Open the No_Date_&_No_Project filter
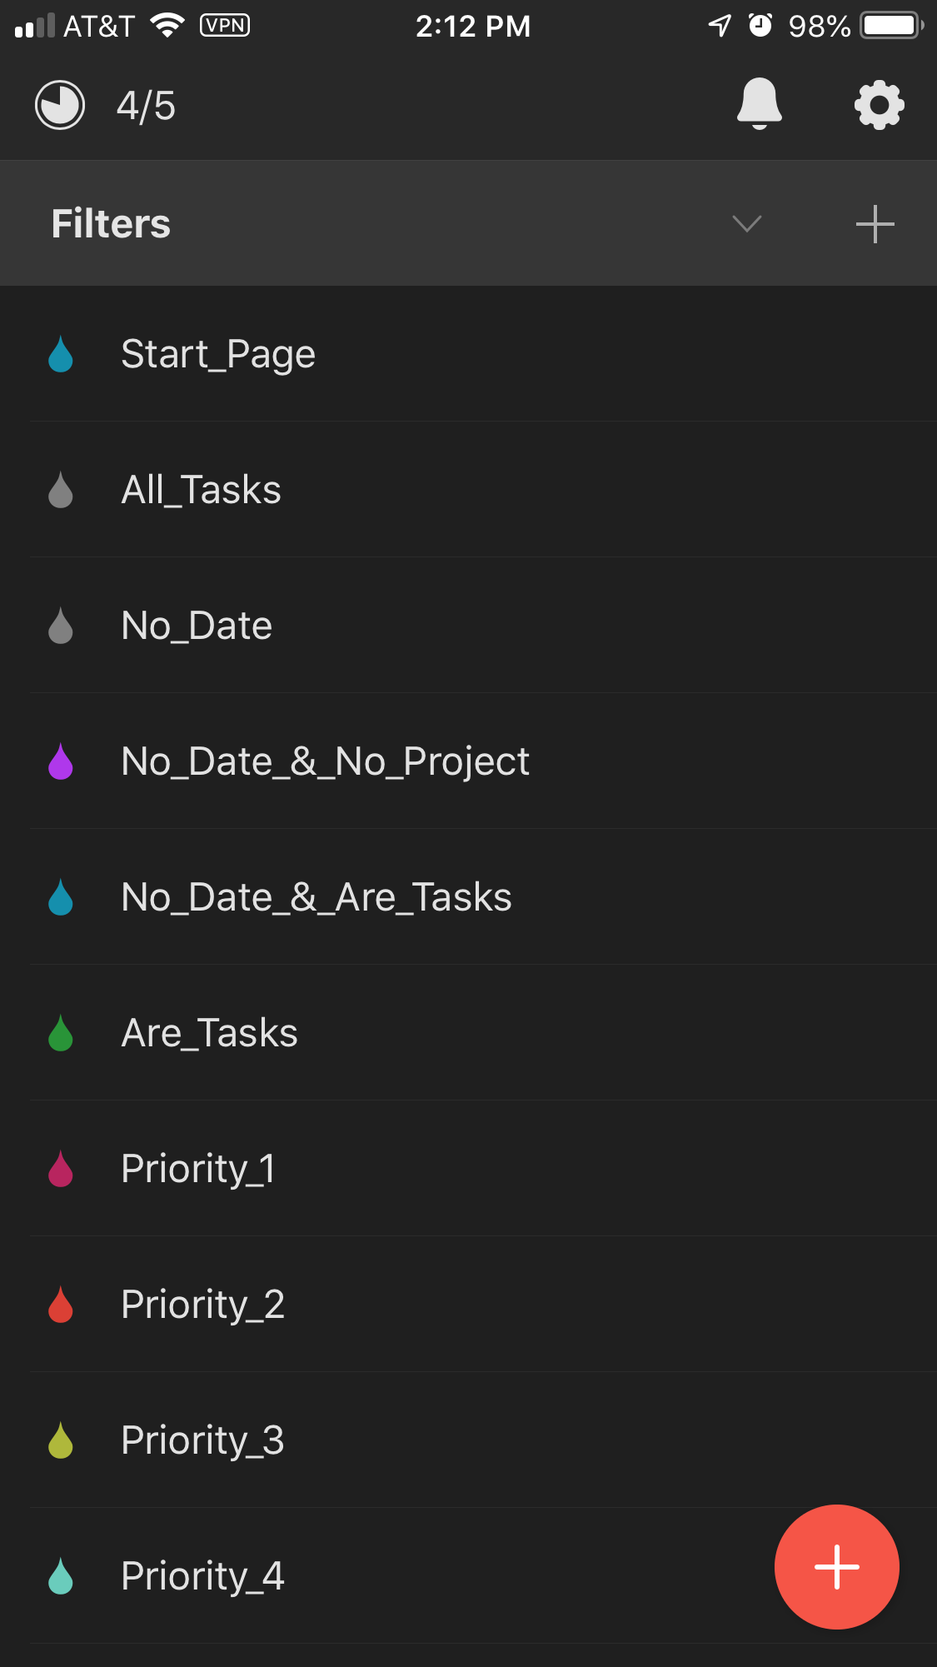The height and width of the screenshot is (1667, 937). coord(468,761)
